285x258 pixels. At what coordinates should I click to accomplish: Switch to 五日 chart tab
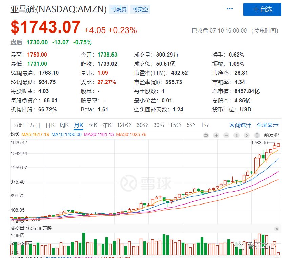[x=35, y=125]
